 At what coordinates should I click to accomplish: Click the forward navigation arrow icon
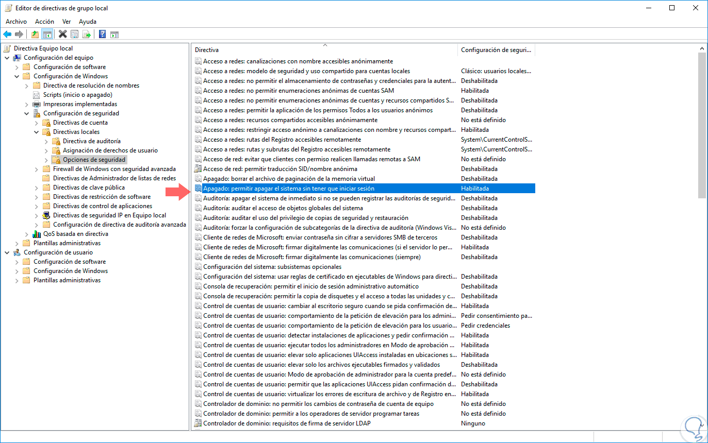(x=19, y=35)
